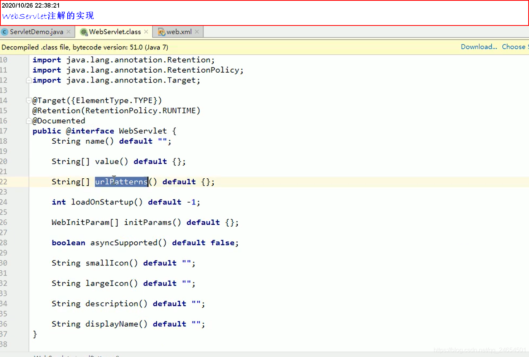Click line number 22 in the gutter
This screenshot has width=529, height=357.
coord(4,182)
